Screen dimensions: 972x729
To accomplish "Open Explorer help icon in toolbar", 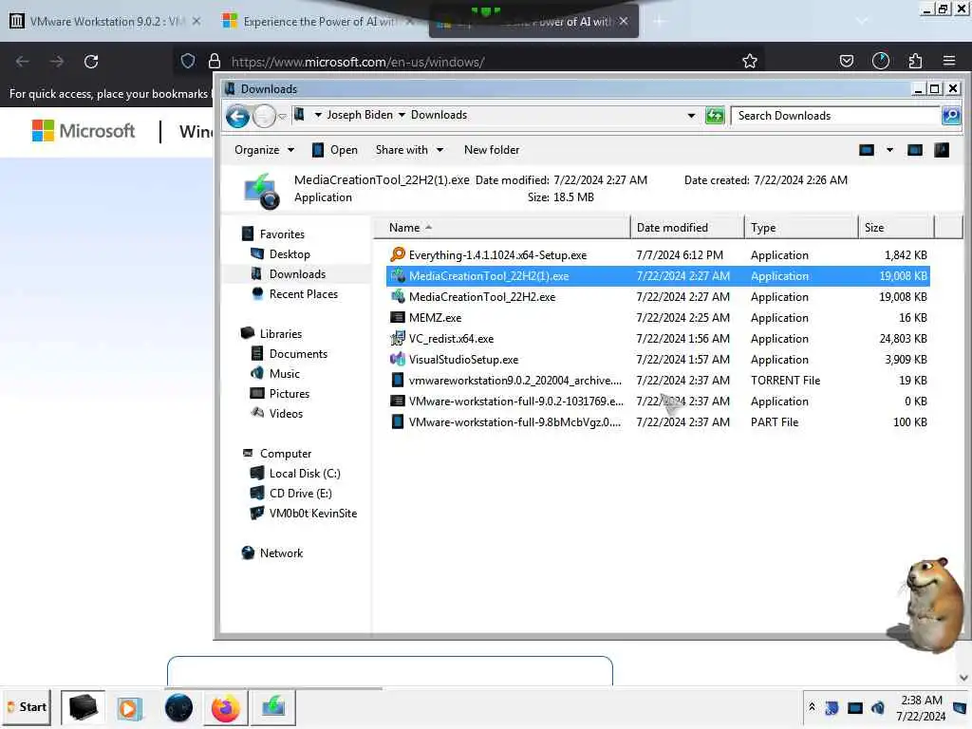I will 942,150.
